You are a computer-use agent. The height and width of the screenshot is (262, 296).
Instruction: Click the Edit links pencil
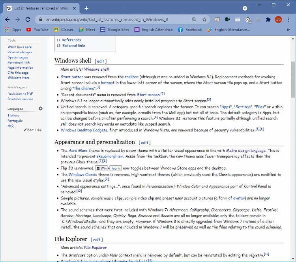click(33, 130)
